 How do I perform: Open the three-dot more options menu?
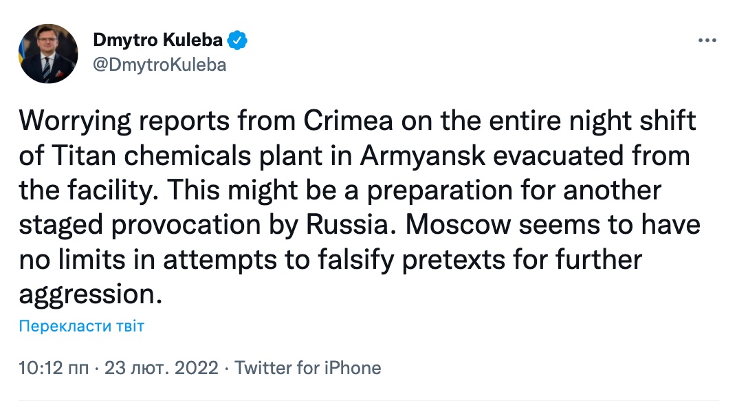coord(707,41)
